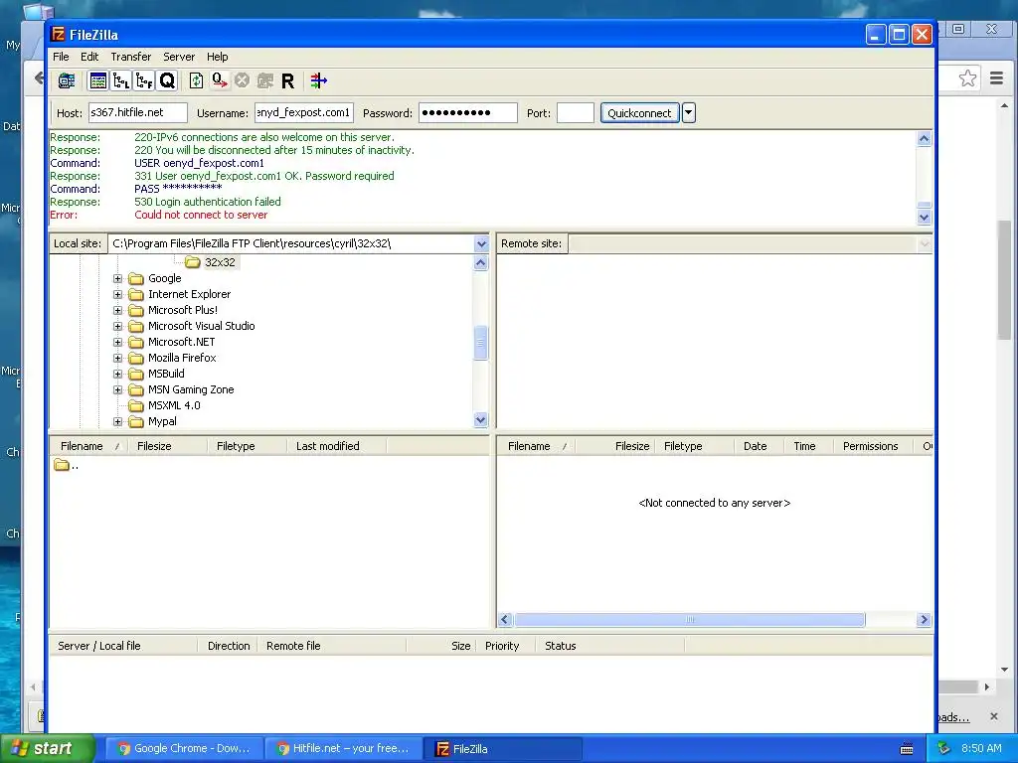Open the Local site path dropdown
This screenshot has width=1018, height=763.
481,244
